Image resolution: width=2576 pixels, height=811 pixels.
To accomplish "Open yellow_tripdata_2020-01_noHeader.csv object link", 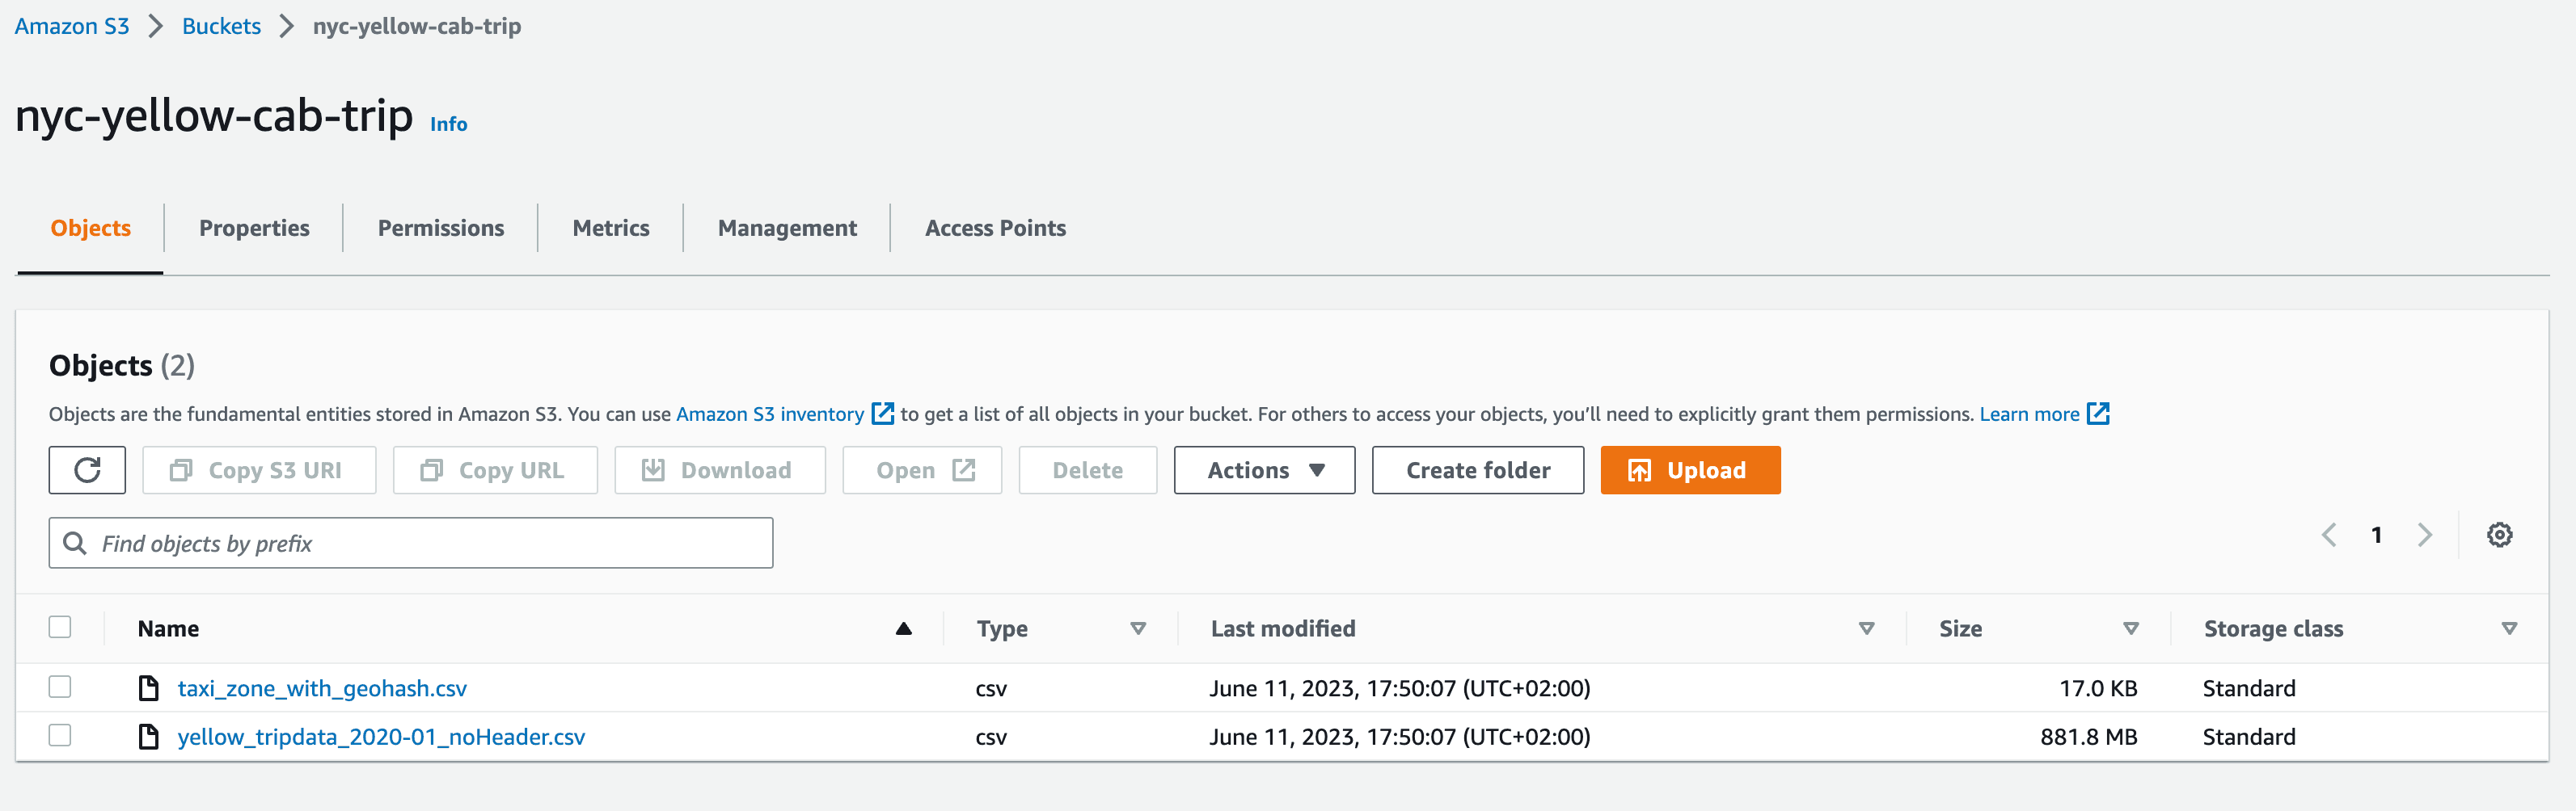I will [x=381, y=737].
